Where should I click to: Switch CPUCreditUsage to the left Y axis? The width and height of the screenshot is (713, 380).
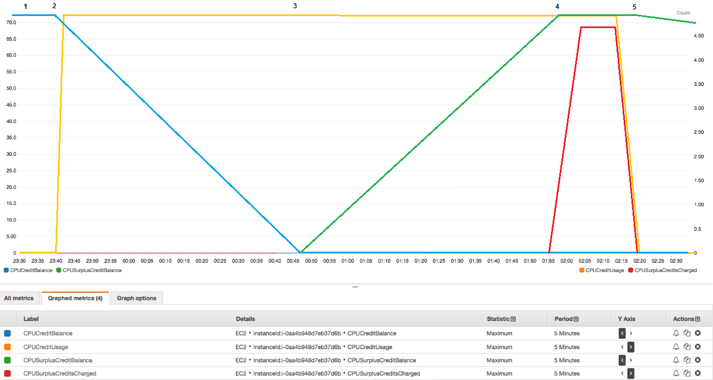tap(622, 347)
